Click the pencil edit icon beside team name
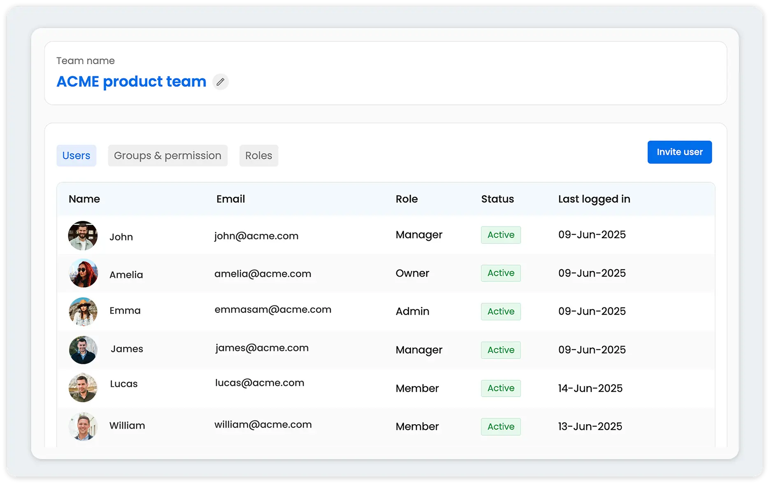Screen dimensions: 769x485 point(221,82)
